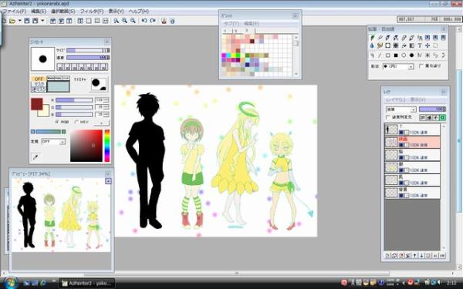This screenshot has width=463, height=289.
Task: Choose the filled black square shape
Action: tap(396, 55)
